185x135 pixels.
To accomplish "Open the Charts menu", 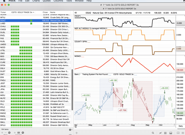I will coord(36,1).
